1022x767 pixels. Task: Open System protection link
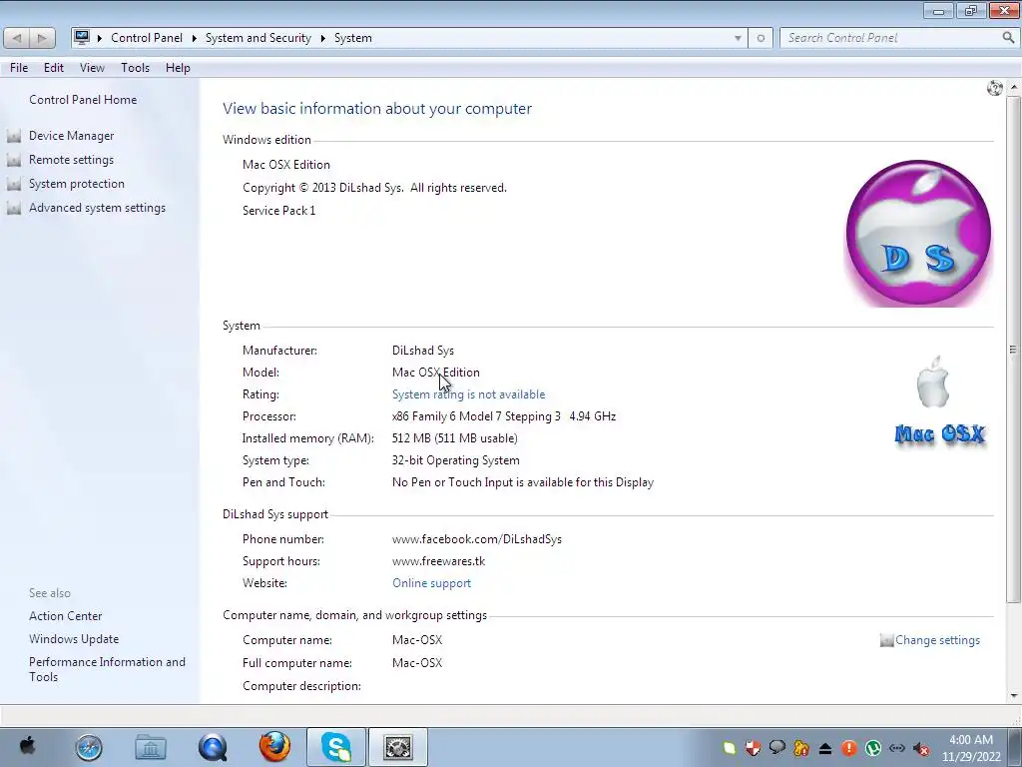tap(76, 184)
